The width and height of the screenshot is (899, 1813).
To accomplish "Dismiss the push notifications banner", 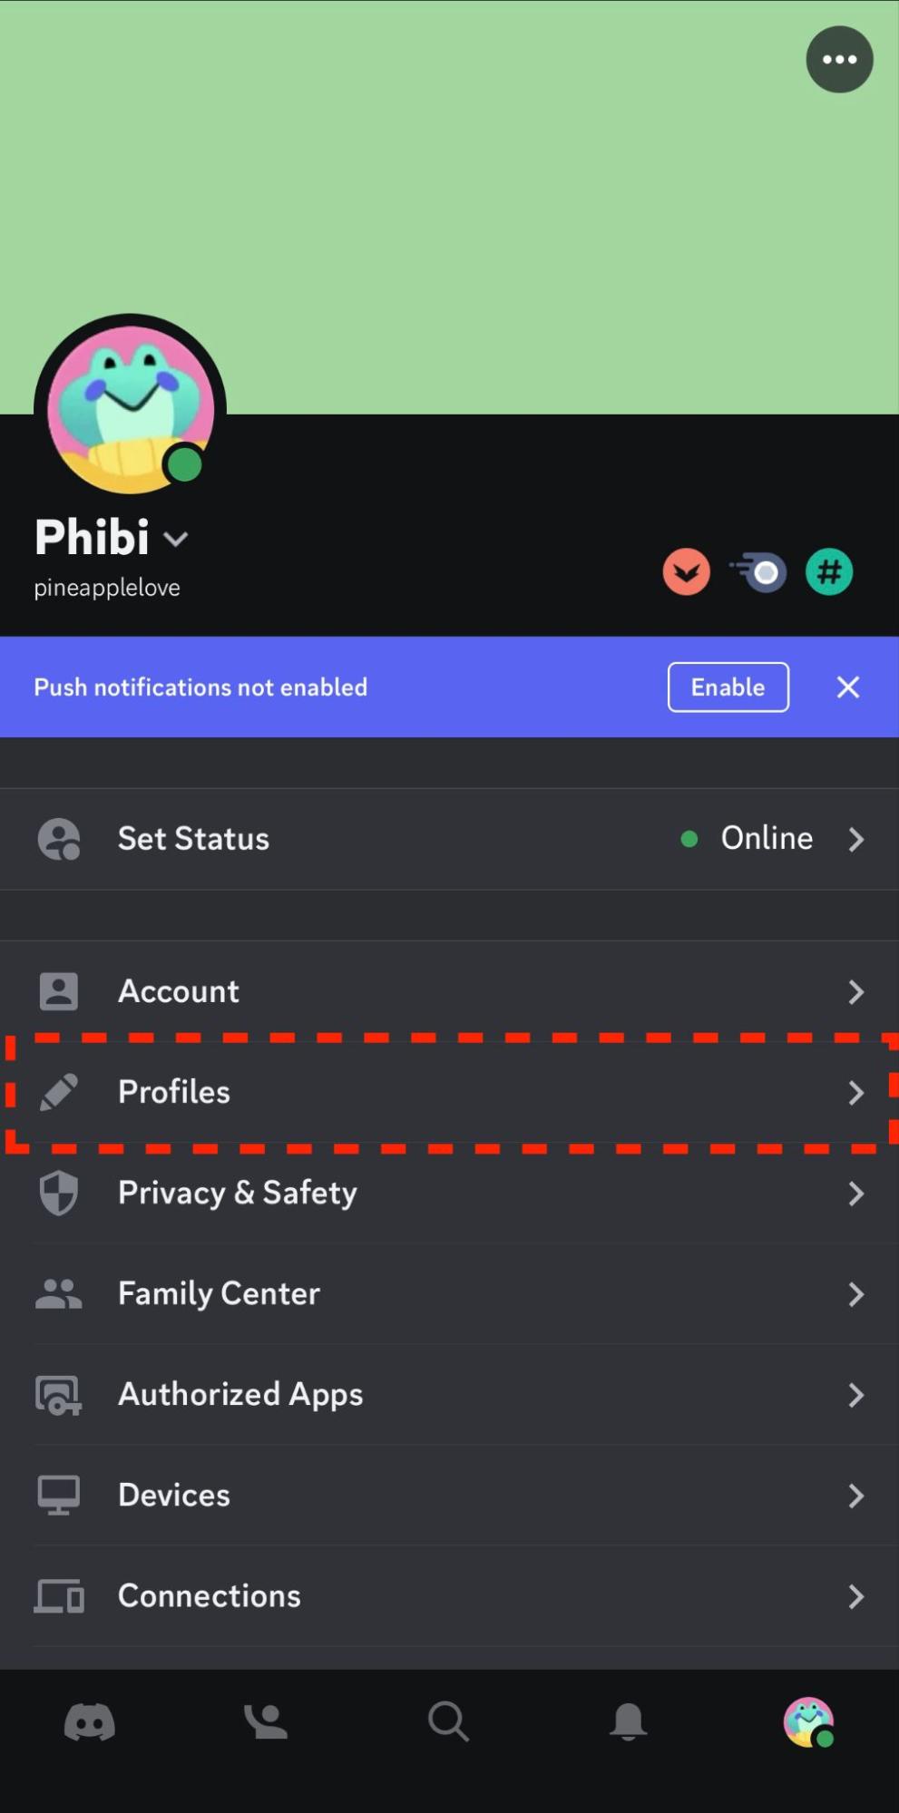I will click(x=847, y=687).
